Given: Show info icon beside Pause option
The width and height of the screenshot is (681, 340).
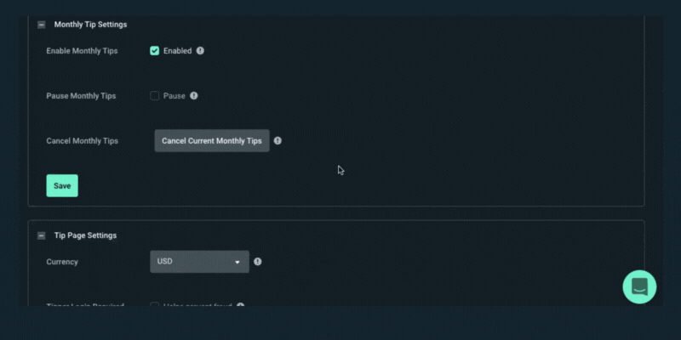Looking at the screenshot, I should click(x=194, y=96).
